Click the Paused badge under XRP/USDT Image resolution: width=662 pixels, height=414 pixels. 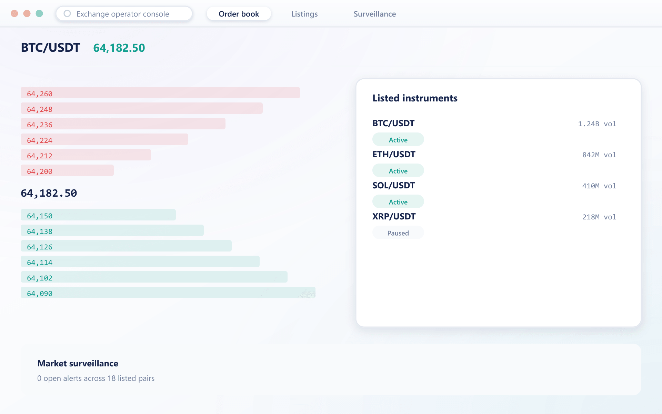point(398,233)
